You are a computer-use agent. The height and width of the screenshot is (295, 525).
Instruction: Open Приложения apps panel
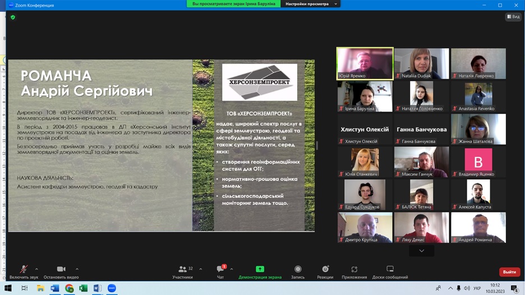click(354, 271)
